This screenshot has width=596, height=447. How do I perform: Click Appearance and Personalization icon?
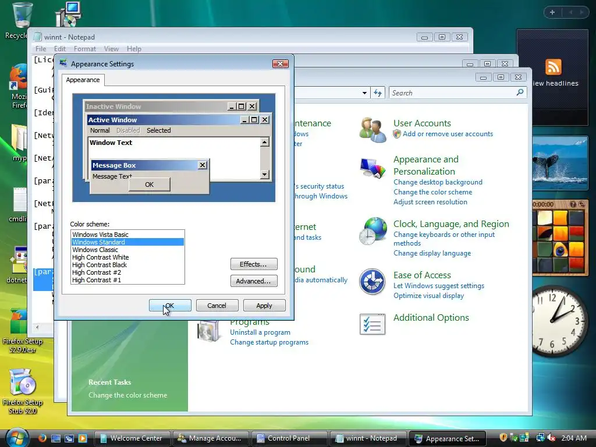(372, 168)
